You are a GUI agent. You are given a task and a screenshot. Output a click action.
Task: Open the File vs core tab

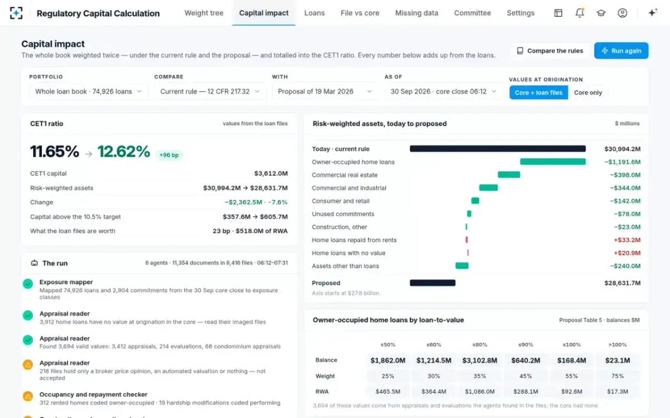360,13
